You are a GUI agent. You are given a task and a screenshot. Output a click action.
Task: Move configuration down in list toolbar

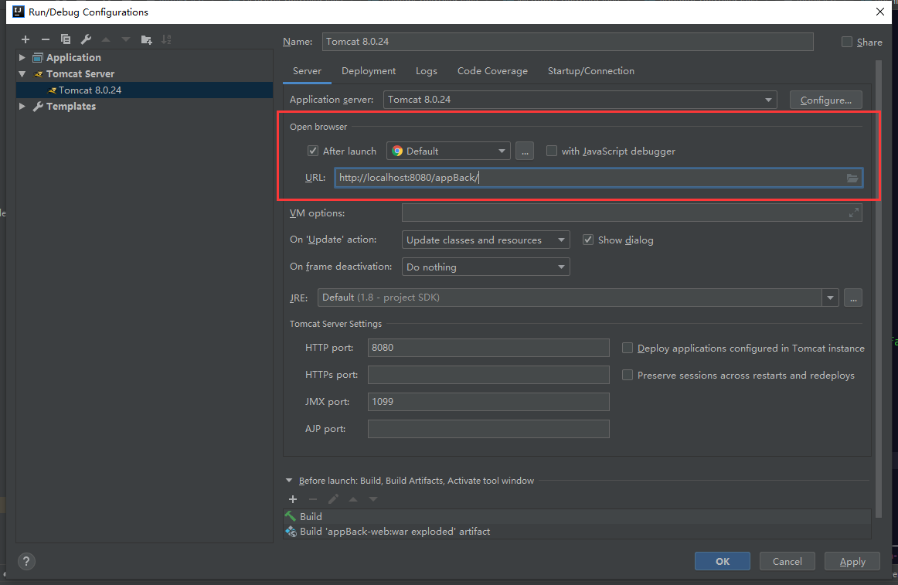coord(126,39)
